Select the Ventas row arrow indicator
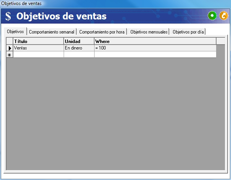The width and height of the screenshot is (231, 180). click(10, 48)
